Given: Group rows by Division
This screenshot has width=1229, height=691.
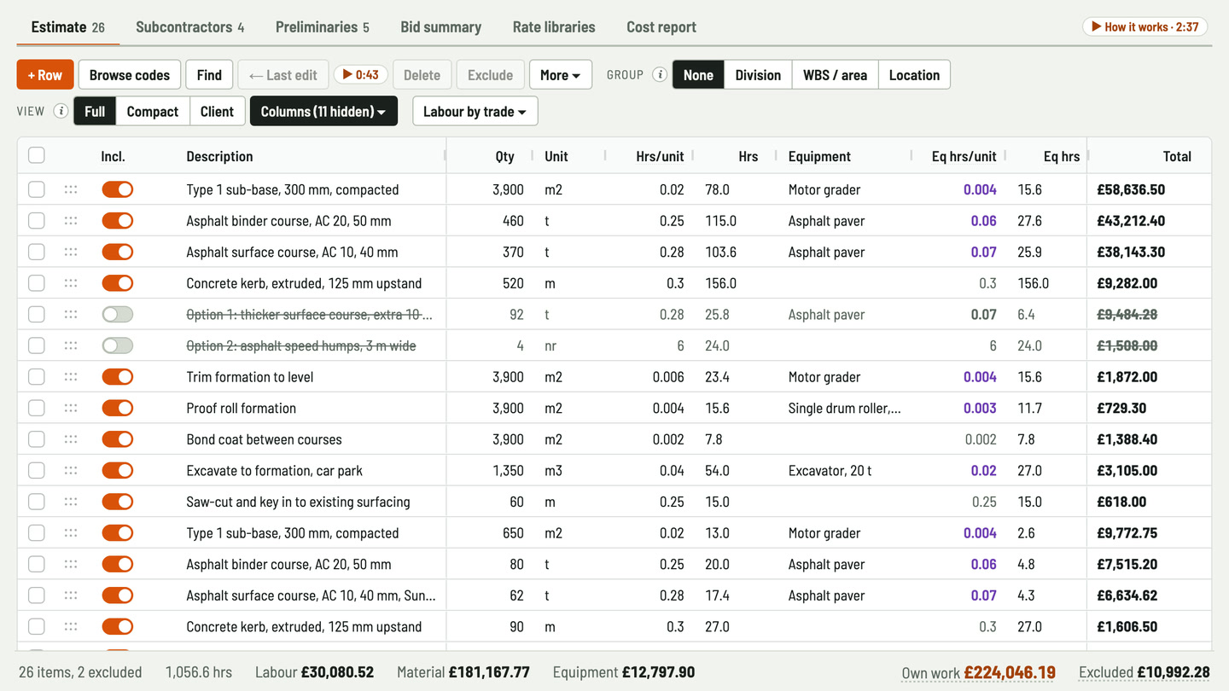Looking at the screenshot, I should click(758, 75).
